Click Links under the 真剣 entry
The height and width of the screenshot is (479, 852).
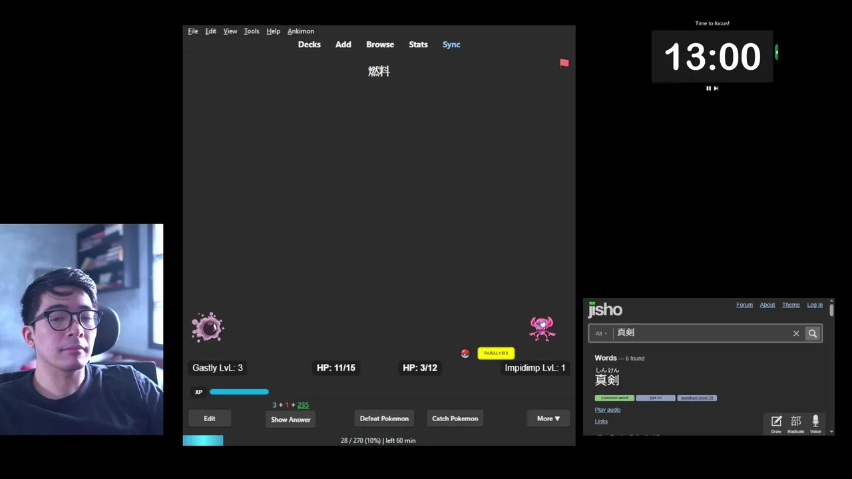(x=601, y=421)
